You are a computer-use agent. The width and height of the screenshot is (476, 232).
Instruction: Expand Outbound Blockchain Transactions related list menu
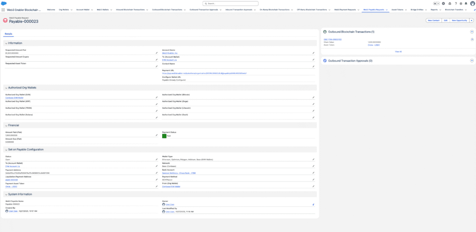[x=472, y=32]
